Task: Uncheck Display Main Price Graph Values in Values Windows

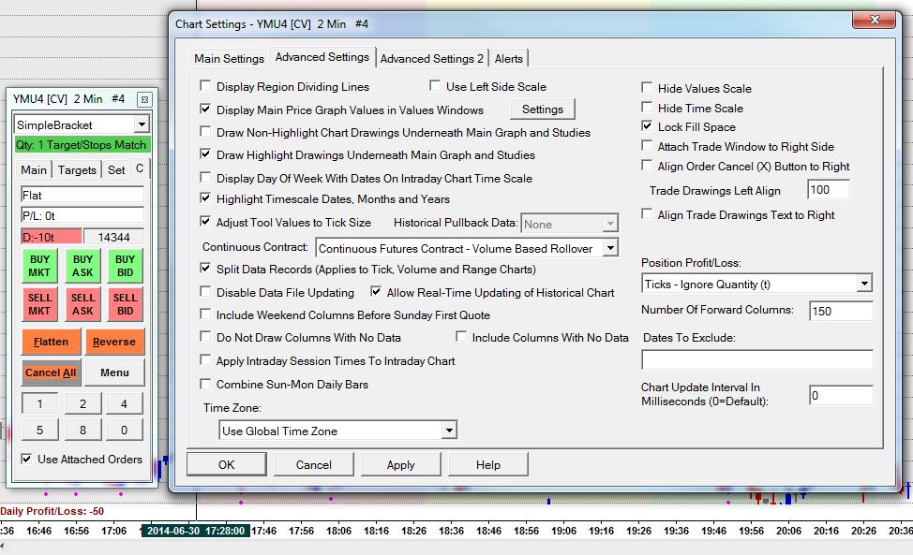Action: [x=205, y=110]
